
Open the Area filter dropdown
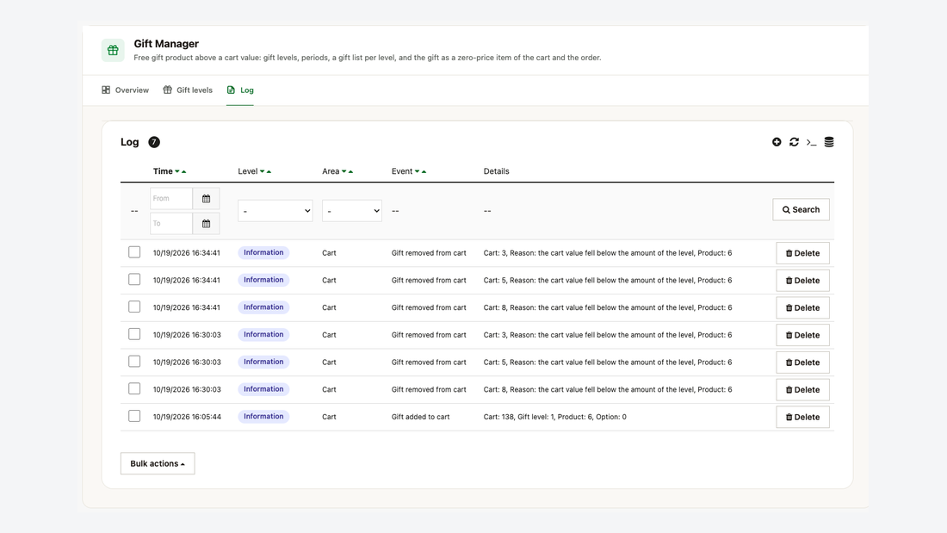pyautogui.click(x=352, y=211)
